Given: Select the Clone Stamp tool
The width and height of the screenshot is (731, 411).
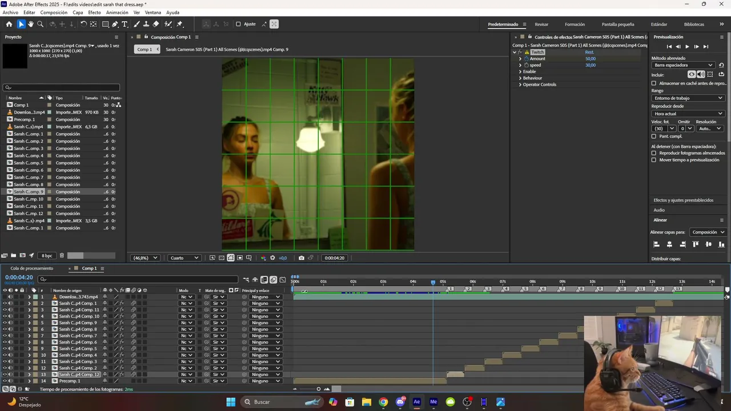Looking at the screenshot, I should click(146, 24).
